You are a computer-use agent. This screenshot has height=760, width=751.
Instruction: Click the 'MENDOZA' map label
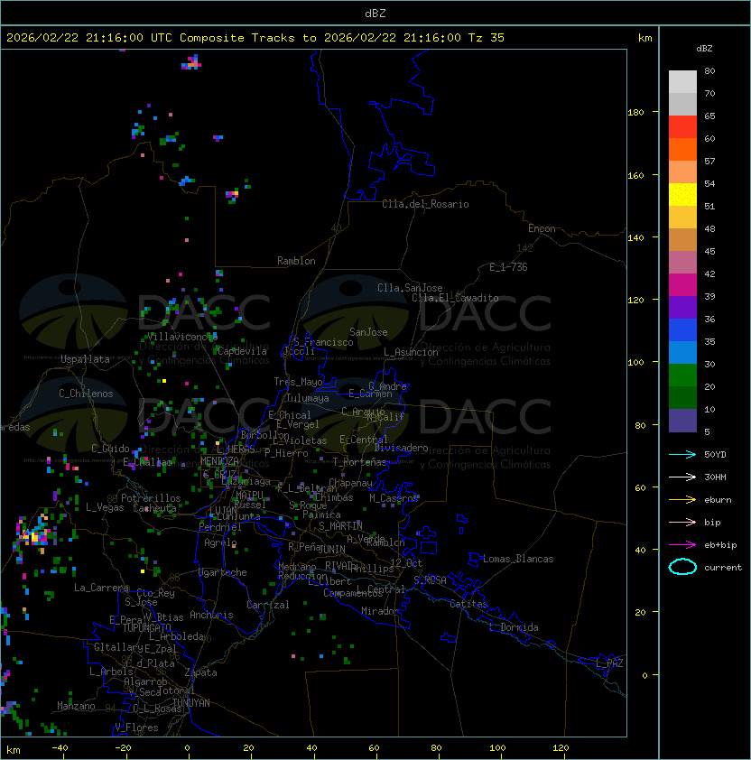pyautogui.click(x=219, y=460)
